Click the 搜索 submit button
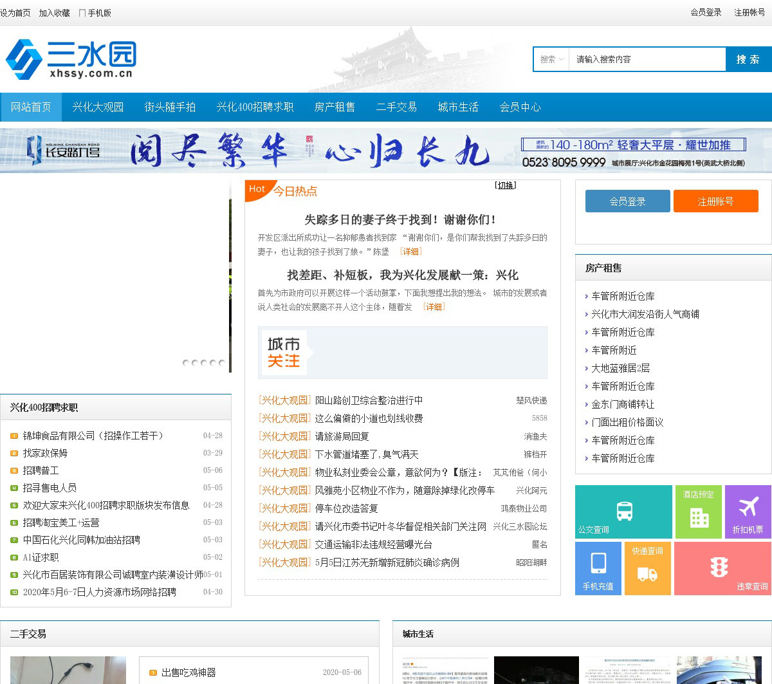 point(748,59)
